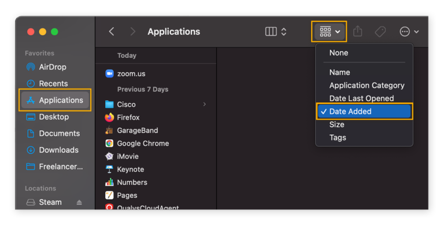This screenshot has height=225, width=444.
Task: Expand the action menu chevron
Action: (416, 32)
